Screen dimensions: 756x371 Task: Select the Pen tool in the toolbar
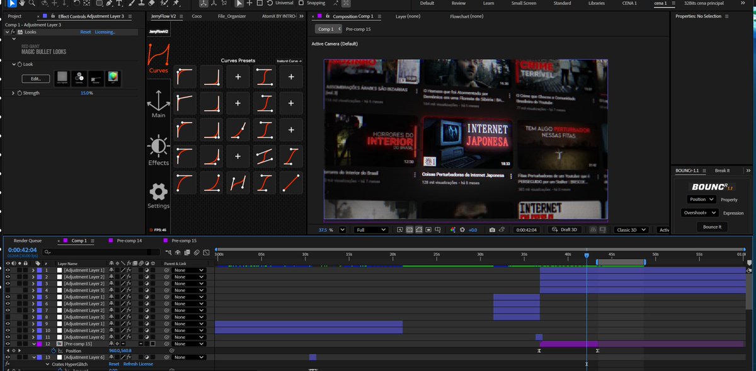tap(110, 3)
